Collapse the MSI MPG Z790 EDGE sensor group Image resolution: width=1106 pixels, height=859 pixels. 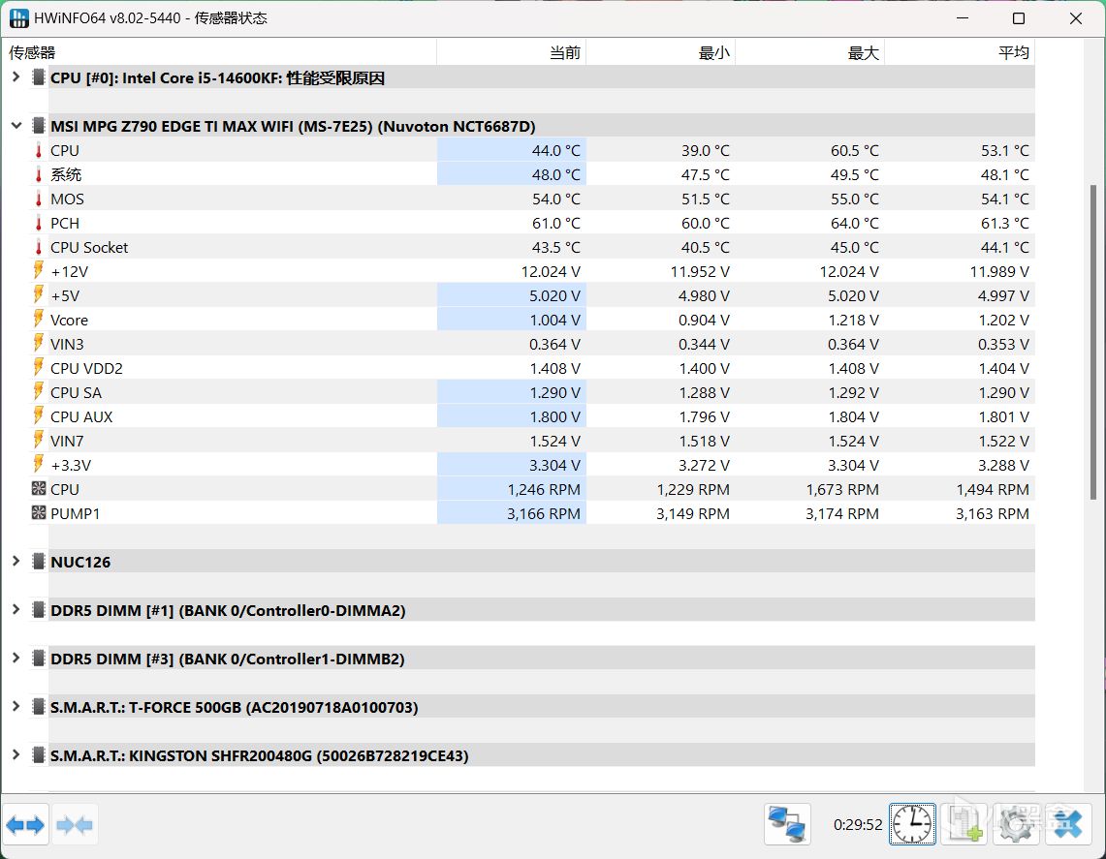pos(16,126)
